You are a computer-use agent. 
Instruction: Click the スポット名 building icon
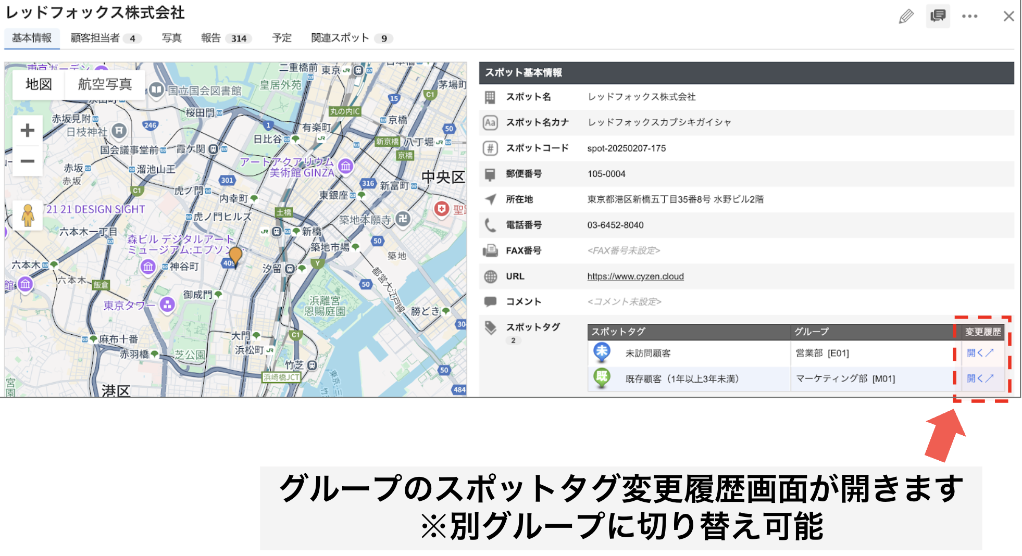point(490,97)
